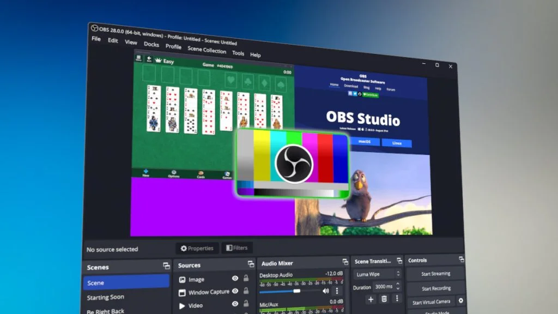Viewport: 558px width, 314px height.
Task: Open the Edit menu
Action: pos(113,40)
